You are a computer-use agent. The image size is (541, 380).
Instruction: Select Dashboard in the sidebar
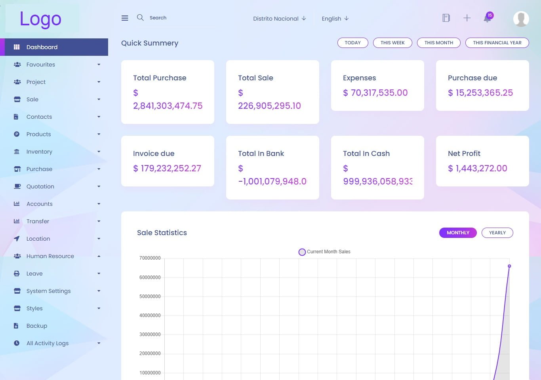click(42, 47)
